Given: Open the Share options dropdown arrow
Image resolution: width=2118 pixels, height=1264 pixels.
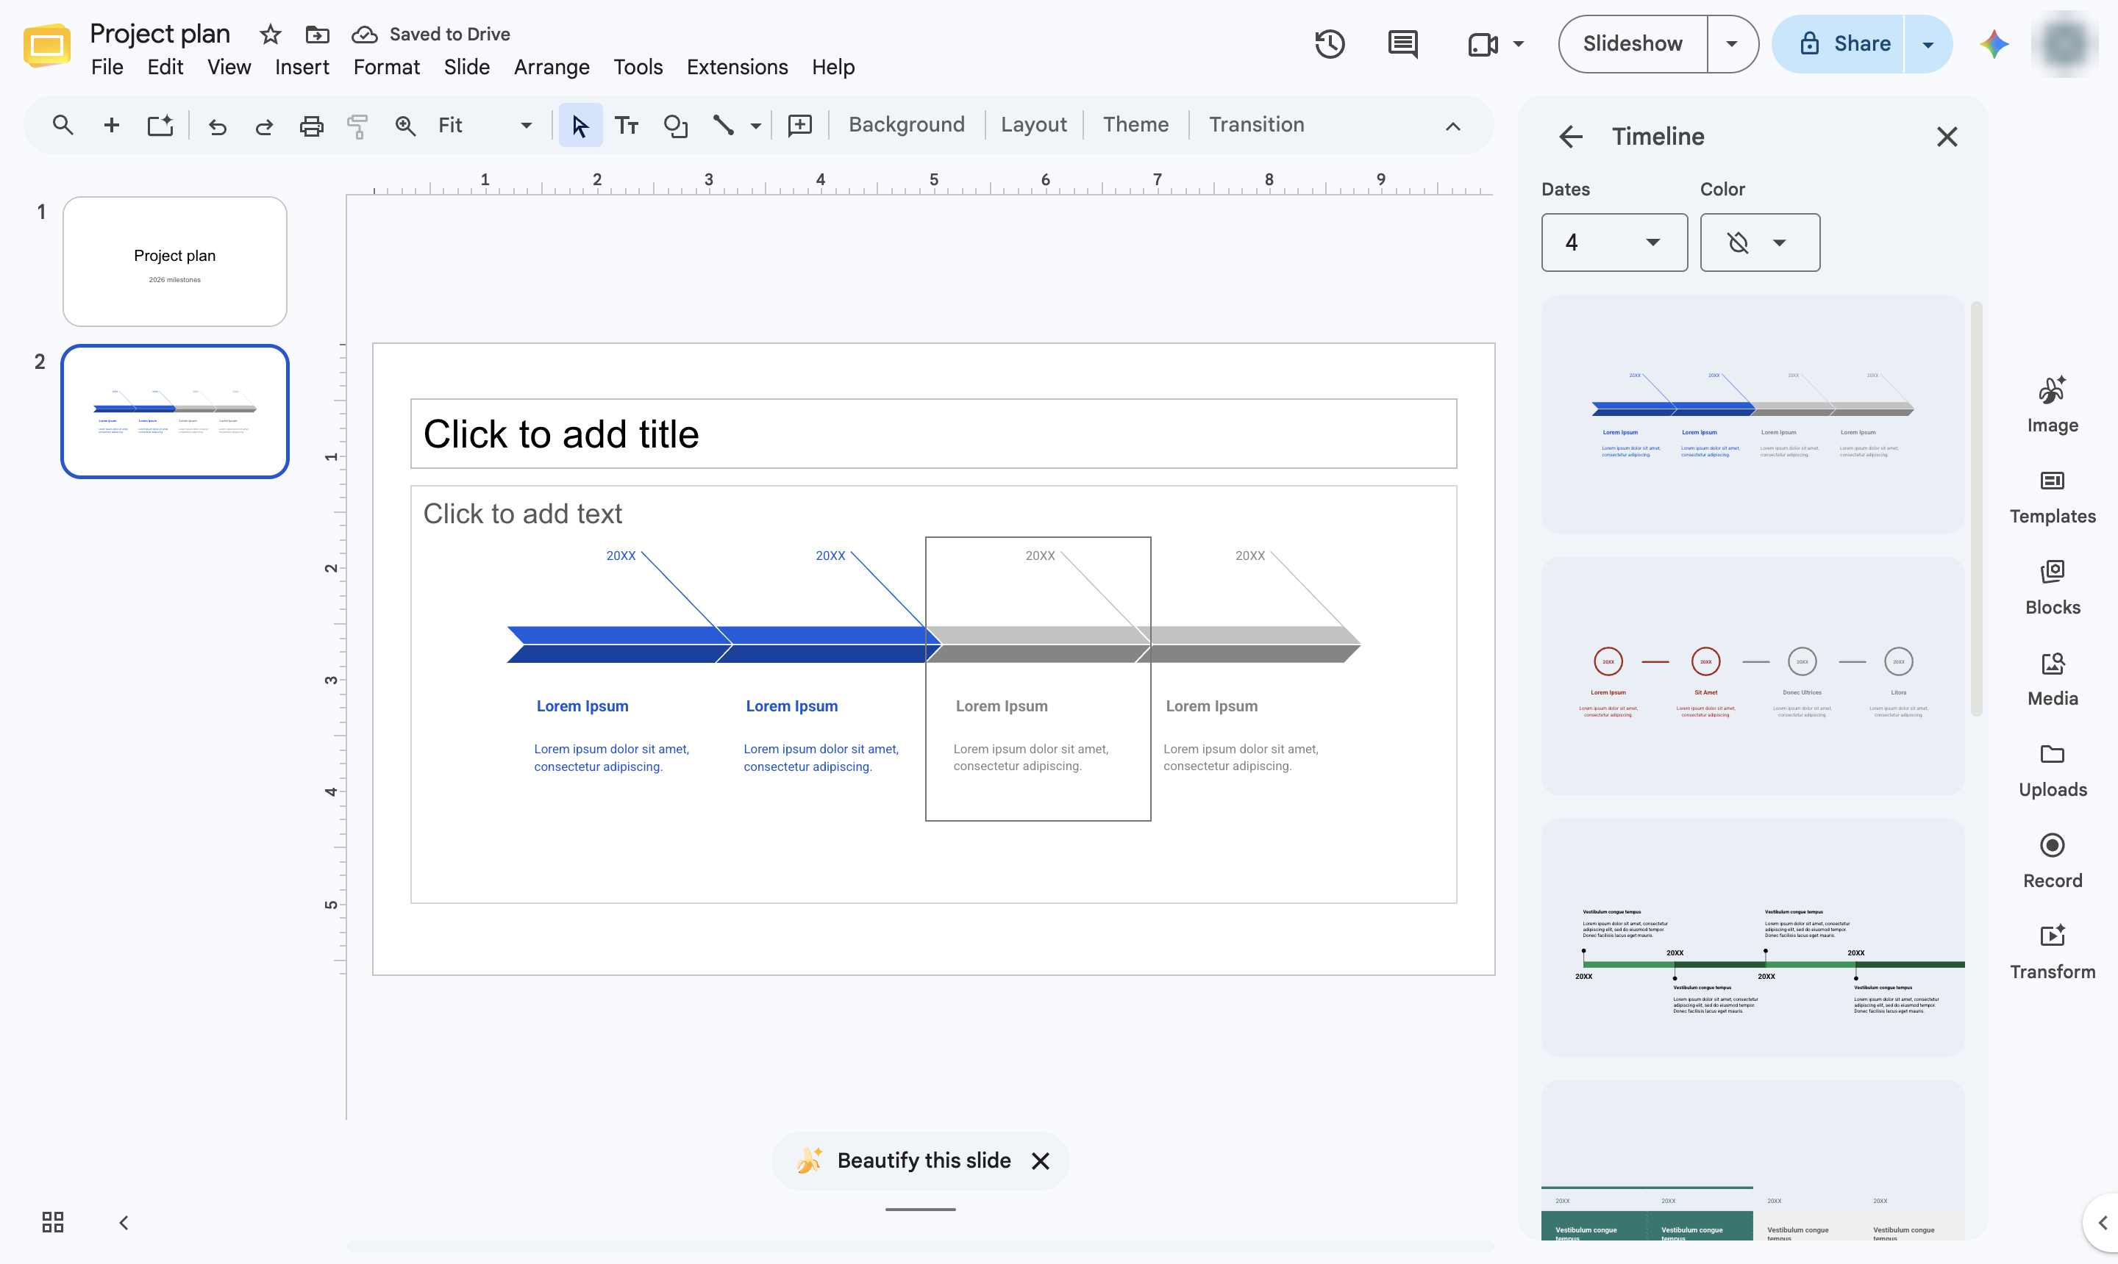Looking at the screenshot, I should [1927, 43].
